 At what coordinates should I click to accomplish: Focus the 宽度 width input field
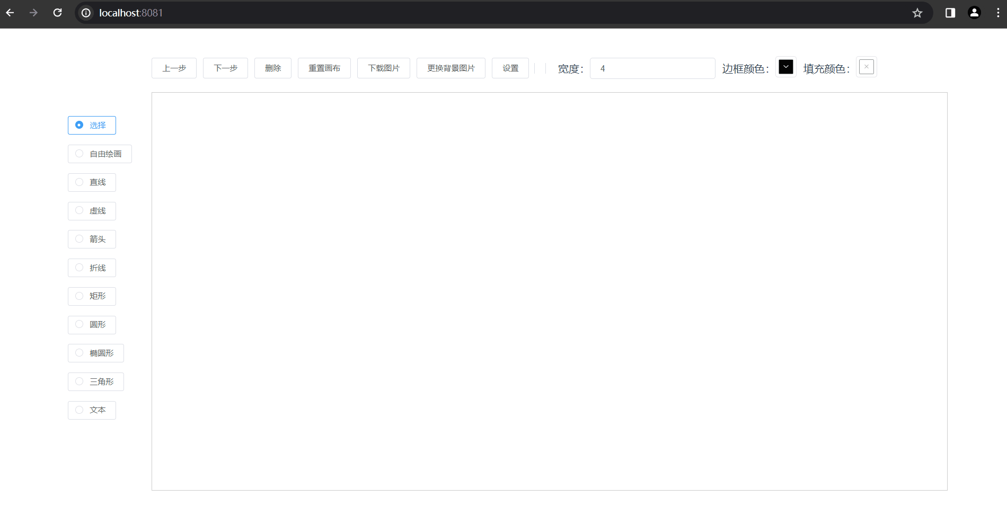652,68
